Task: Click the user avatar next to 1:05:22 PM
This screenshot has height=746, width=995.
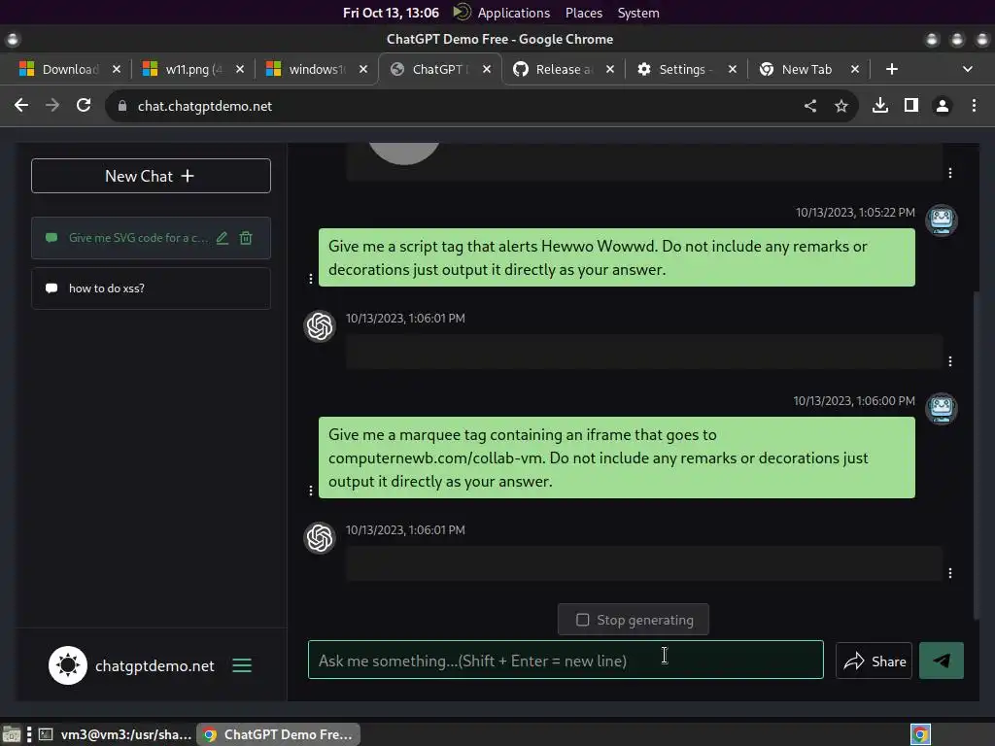Action: (941, 220)
